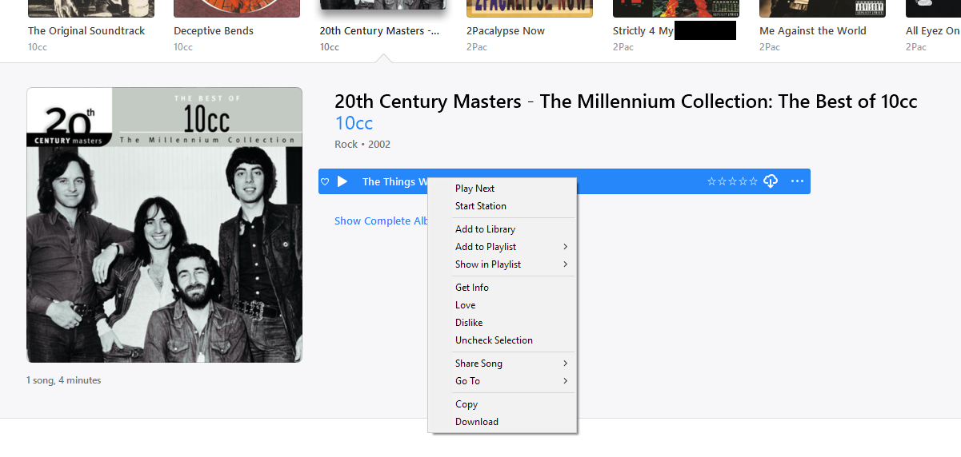Mark the song as Dislike
Screen dimensions: 961x457
click(x=469, y=323)
